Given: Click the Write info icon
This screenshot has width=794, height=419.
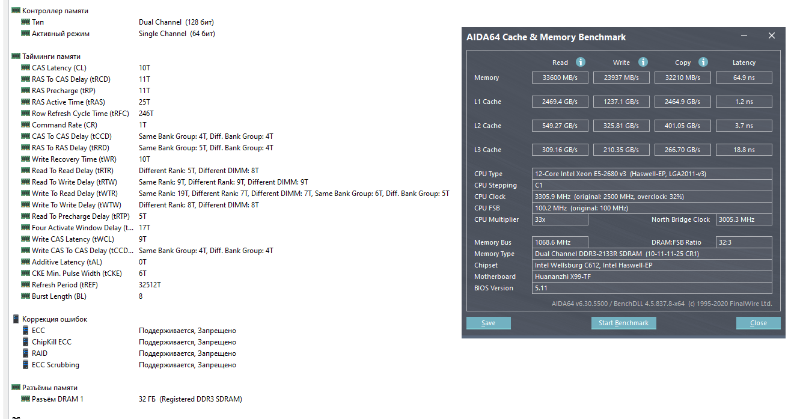Looking at the screenshot, I should tap(643, 62).
